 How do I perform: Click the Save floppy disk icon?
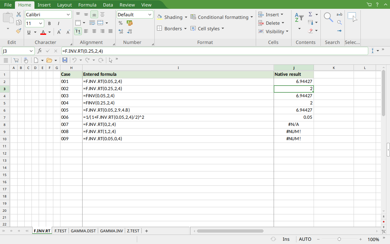click(x=65, y=60)
